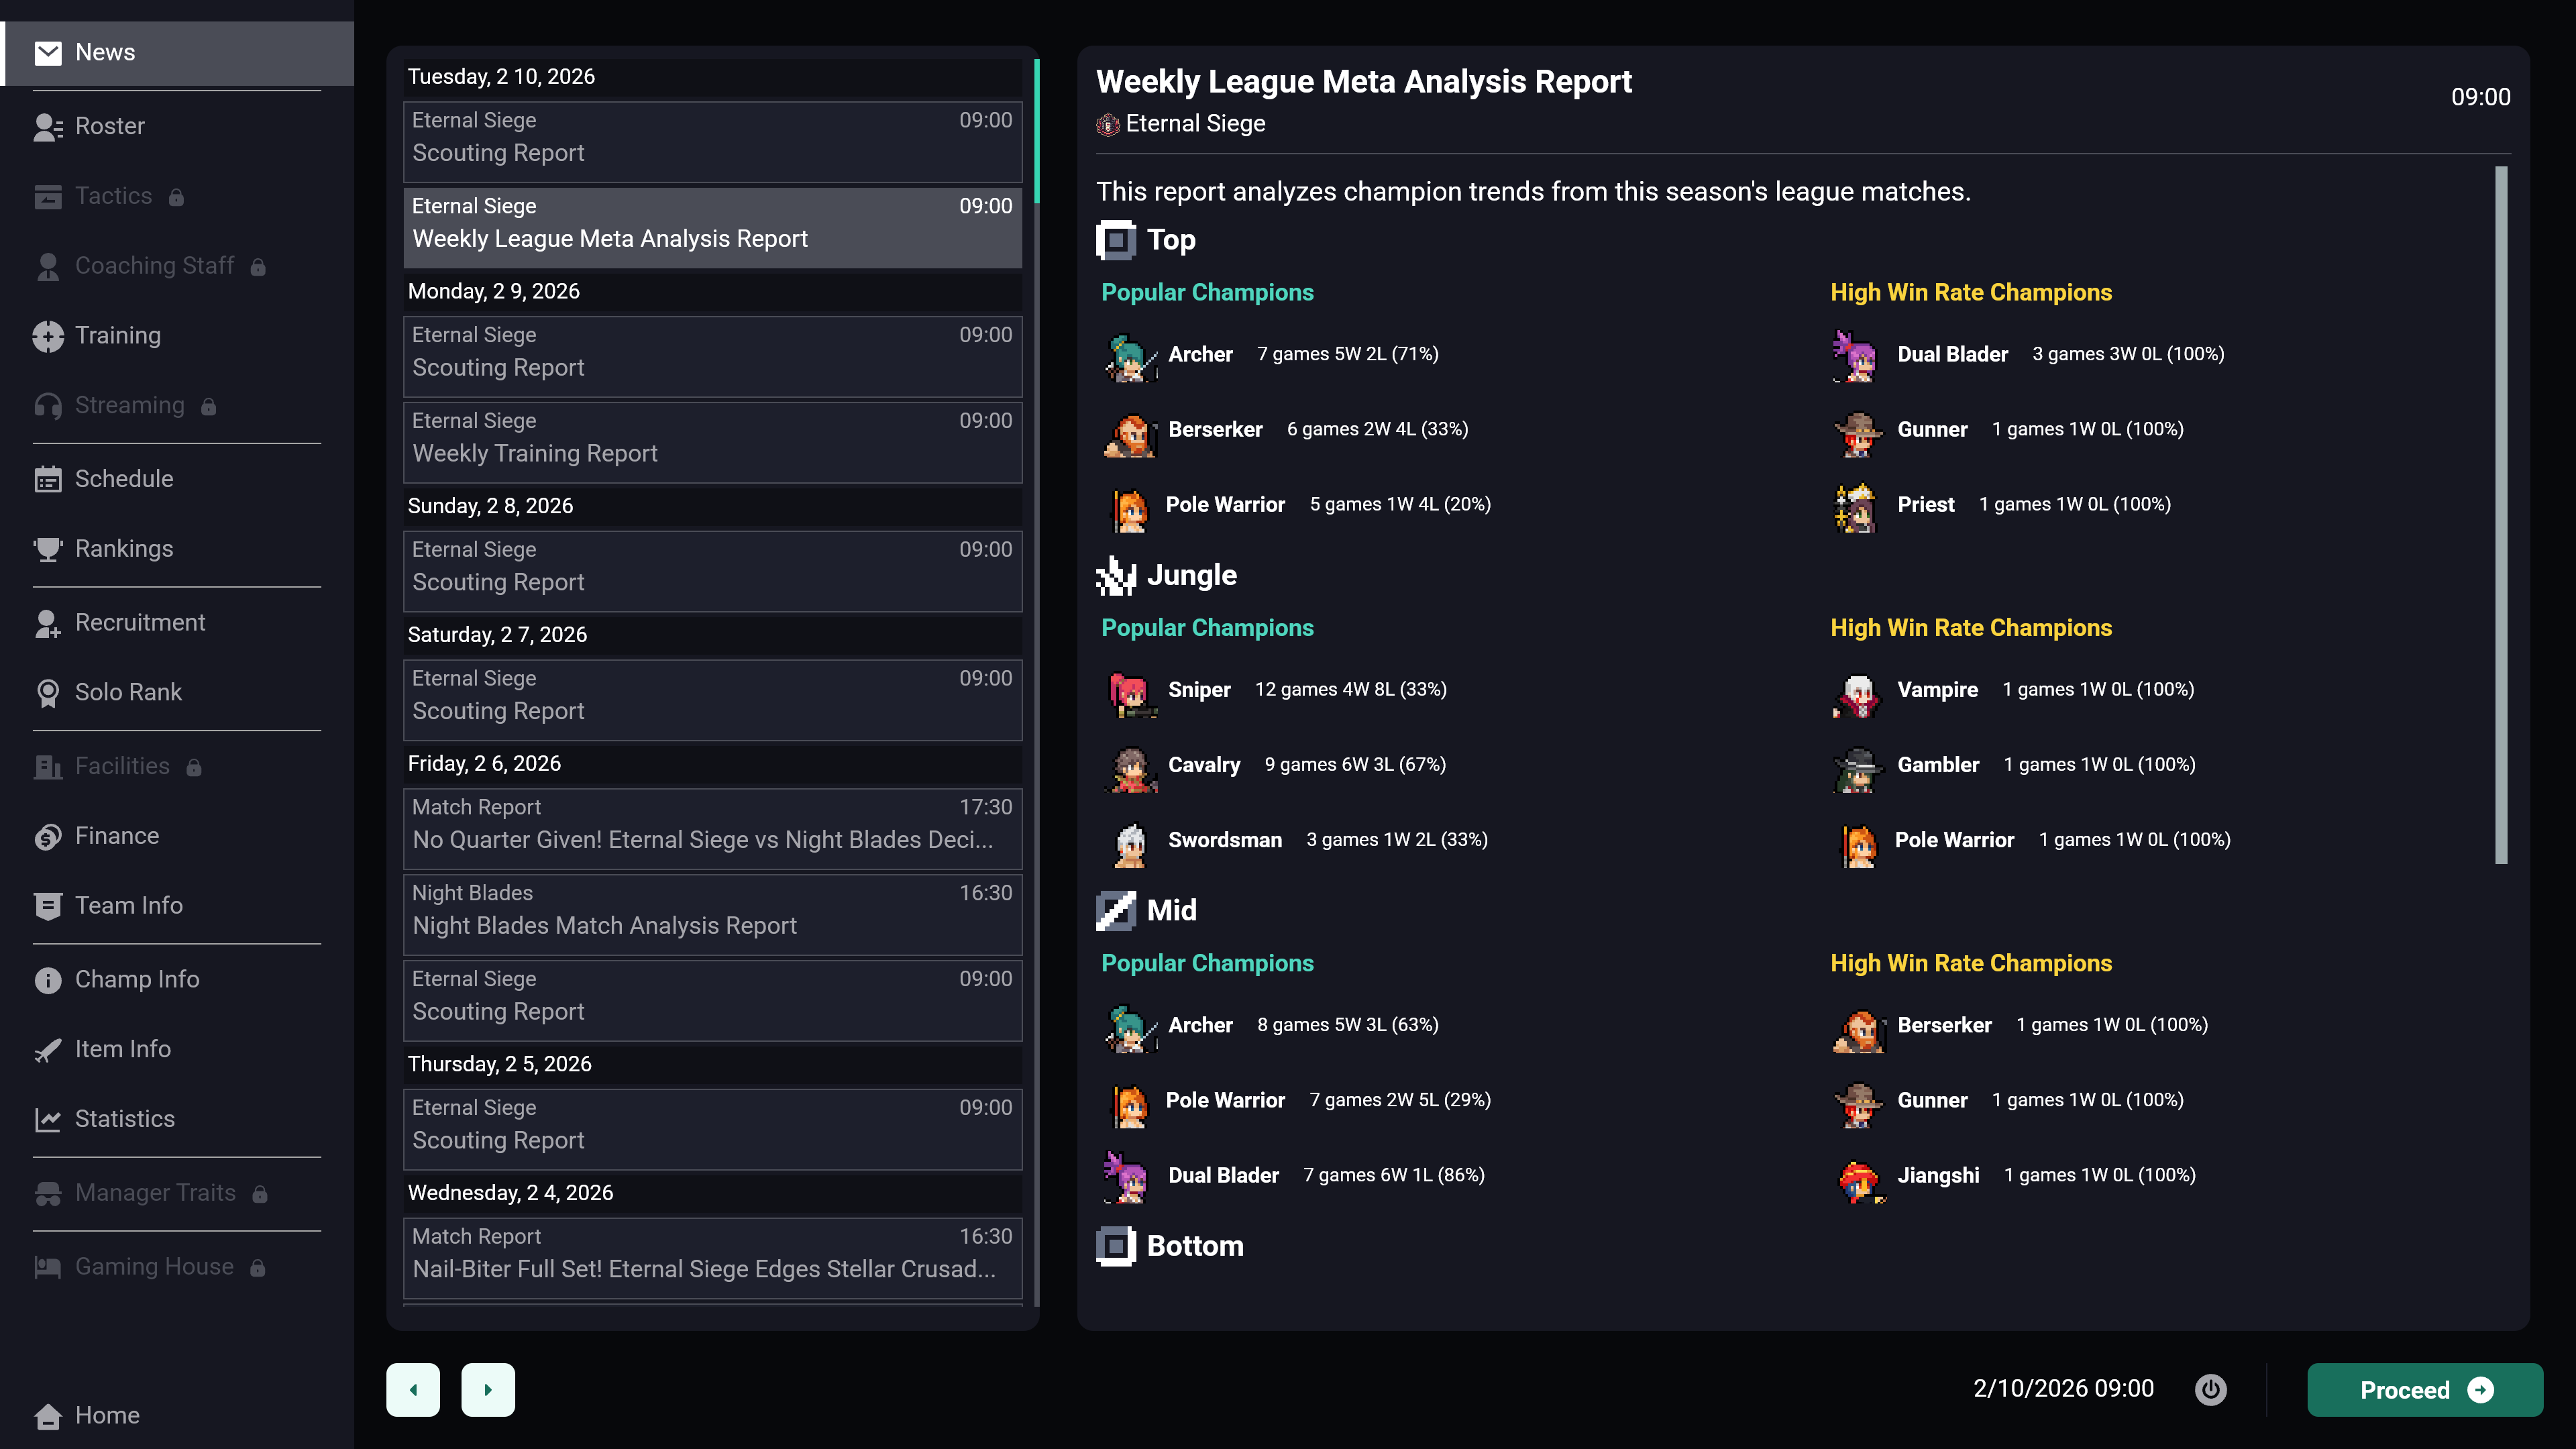Open Night Blades Match Analysis Report
Screen dimensions: 2576x1449
[713, 914]
